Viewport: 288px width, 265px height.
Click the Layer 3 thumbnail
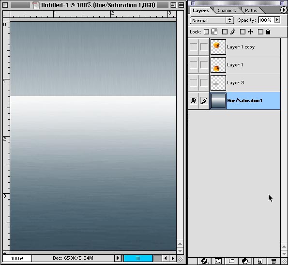(x=218, y=83)
